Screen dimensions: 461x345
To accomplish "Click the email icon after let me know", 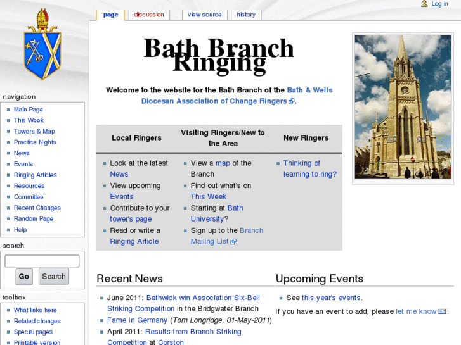I will coord(442,311).
